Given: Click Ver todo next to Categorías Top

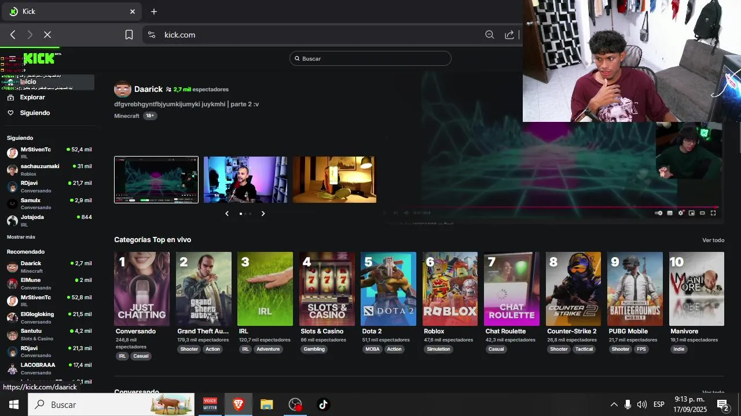Looking at the screenshot, I should (713, 240).
